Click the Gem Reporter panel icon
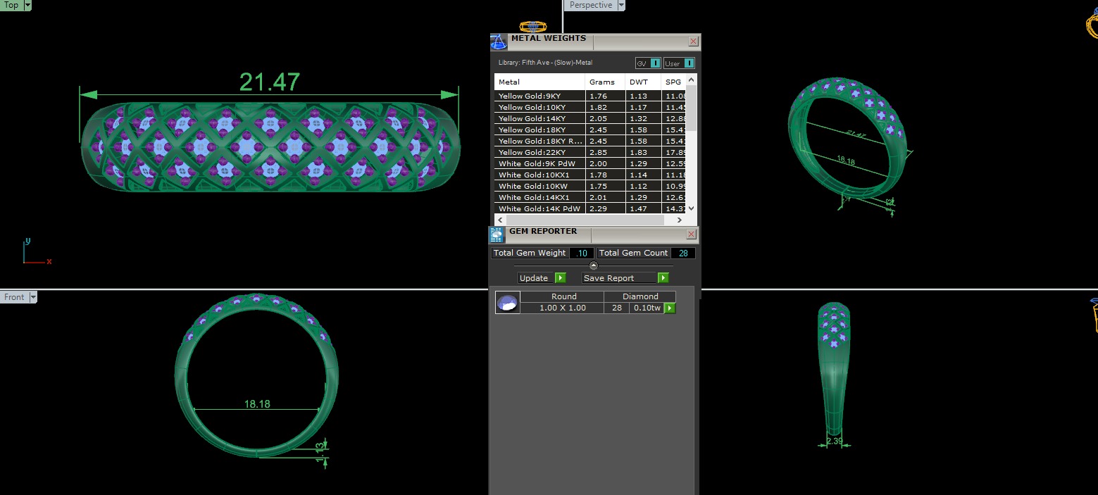Screen dimensions: 1098x495 pos(497,235)
